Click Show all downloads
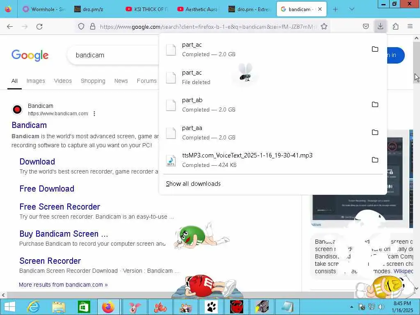The height and width of the screenshot is (315, 420). (x=193, y=184)
